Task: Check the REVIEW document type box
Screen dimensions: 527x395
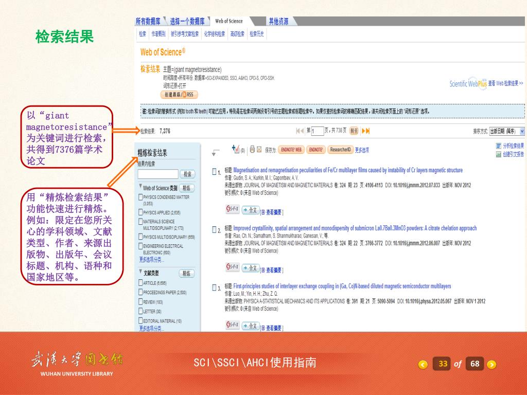Action: 140,301
